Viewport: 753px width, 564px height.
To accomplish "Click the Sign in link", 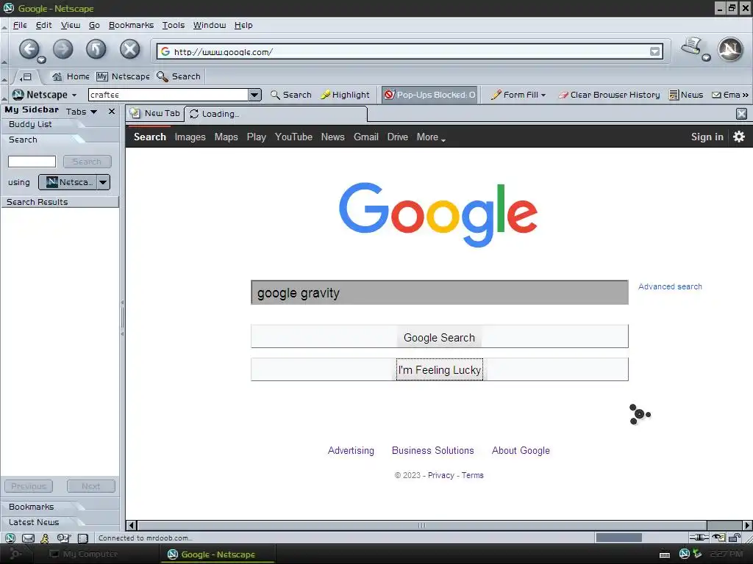I will pos(707,137).
